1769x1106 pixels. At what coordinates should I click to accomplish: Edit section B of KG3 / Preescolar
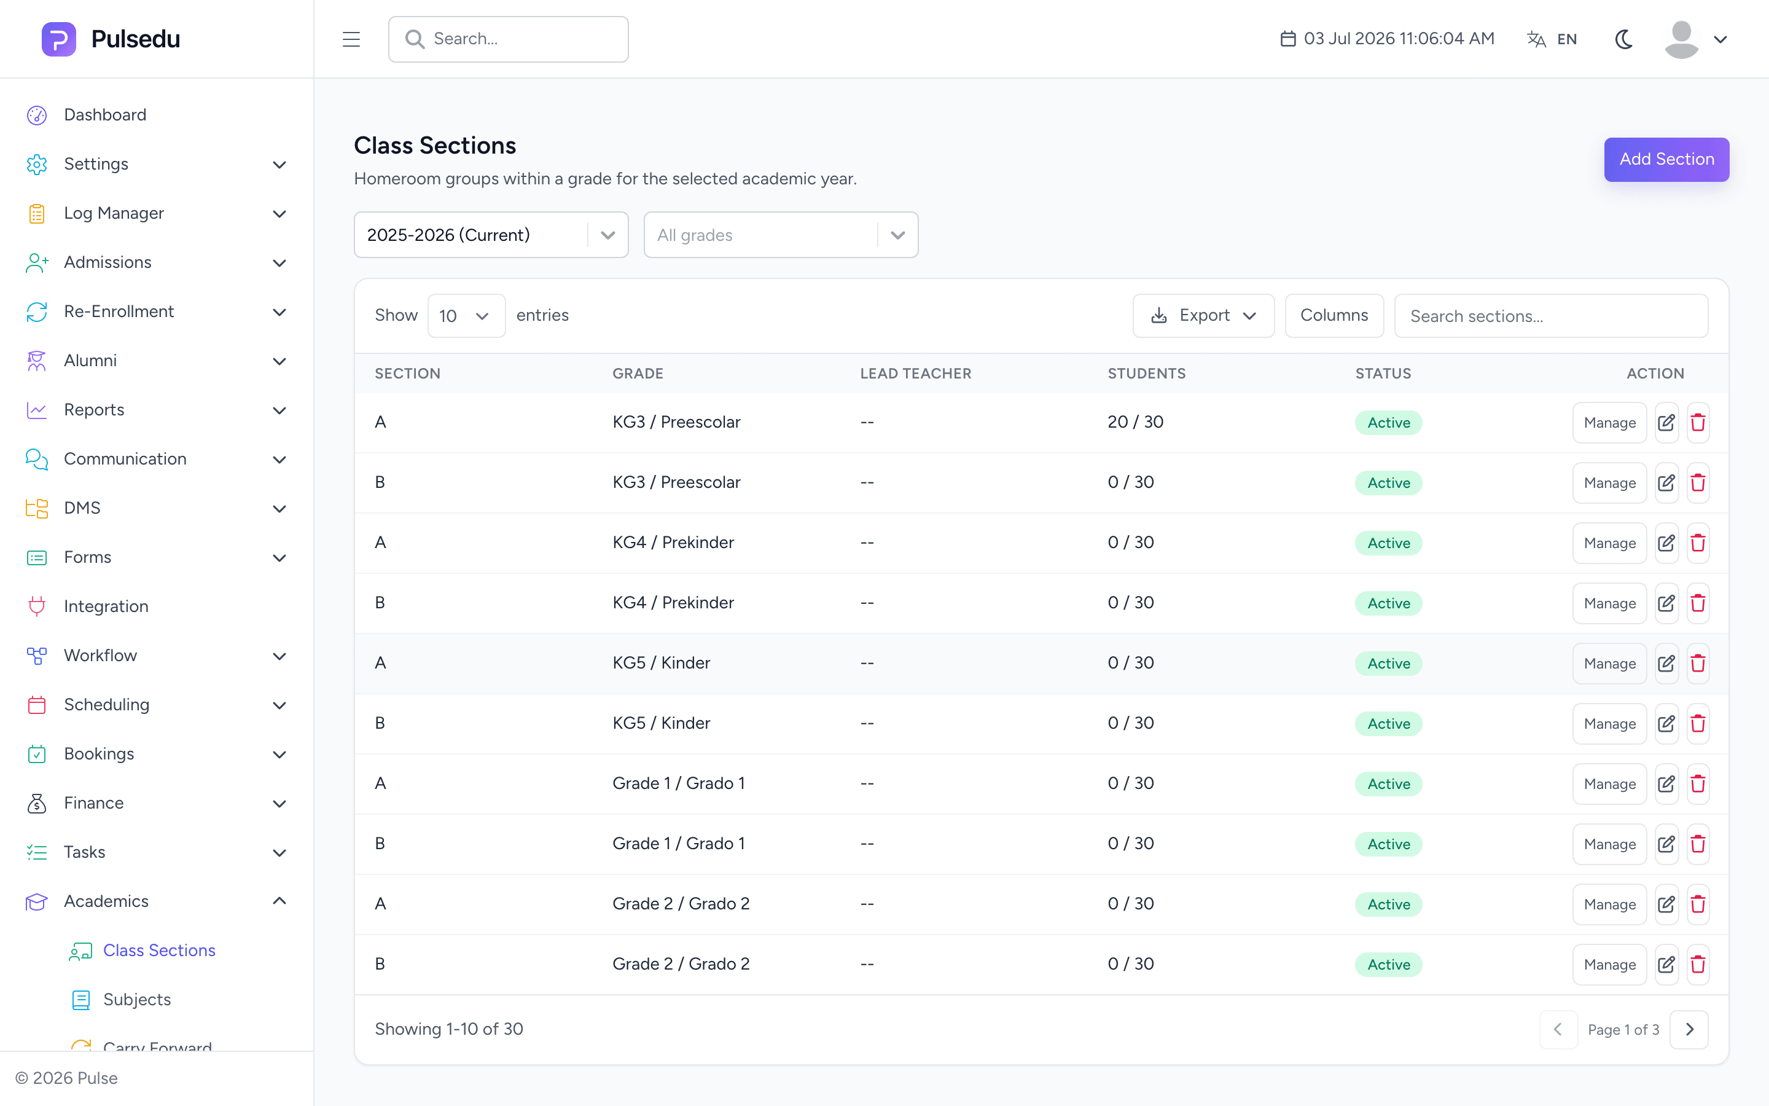(x=1666, y=482)
